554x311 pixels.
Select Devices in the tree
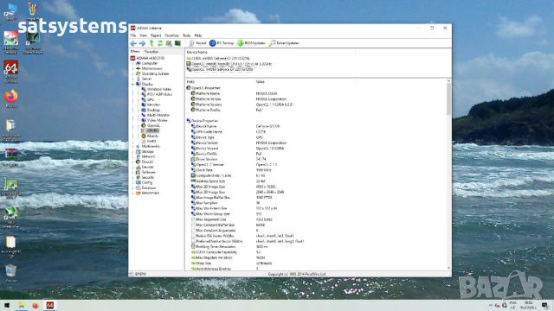145,167
